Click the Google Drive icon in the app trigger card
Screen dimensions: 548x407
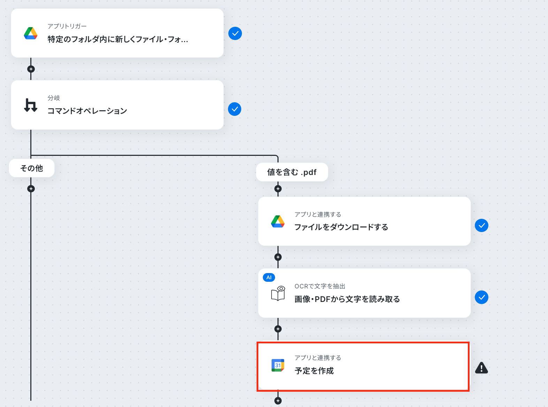point(31,33)
